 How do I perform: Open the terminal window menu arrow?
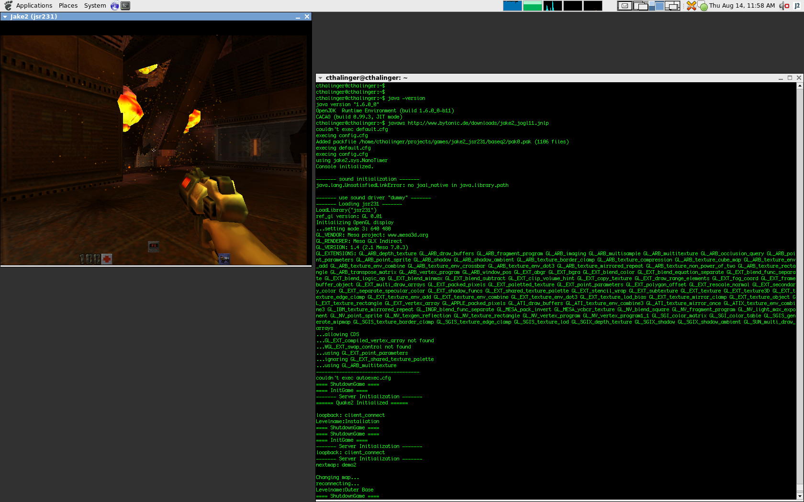[320, 78]
